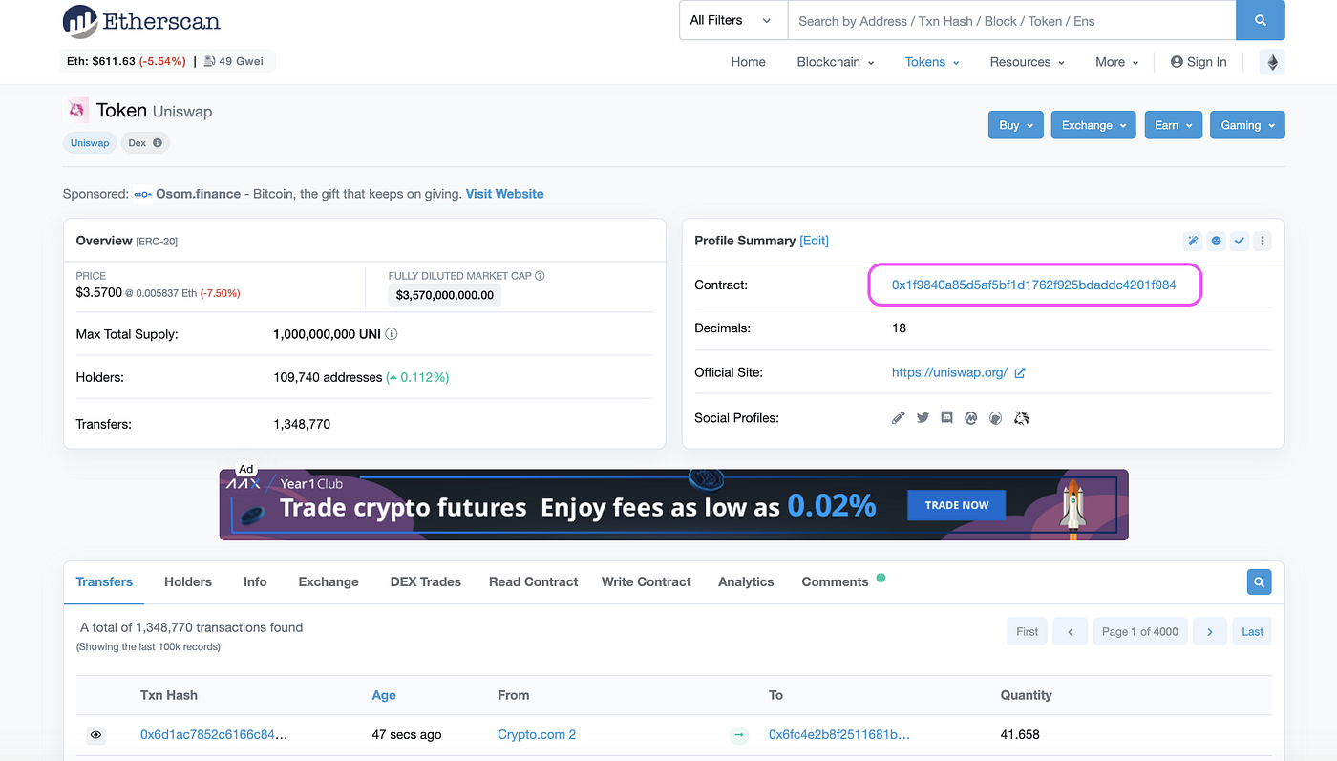Click the checkmark icon in Profile Summary header
Image resolution: width=1337 pixels, height=761 pixels.
[x=1240, y=241]
